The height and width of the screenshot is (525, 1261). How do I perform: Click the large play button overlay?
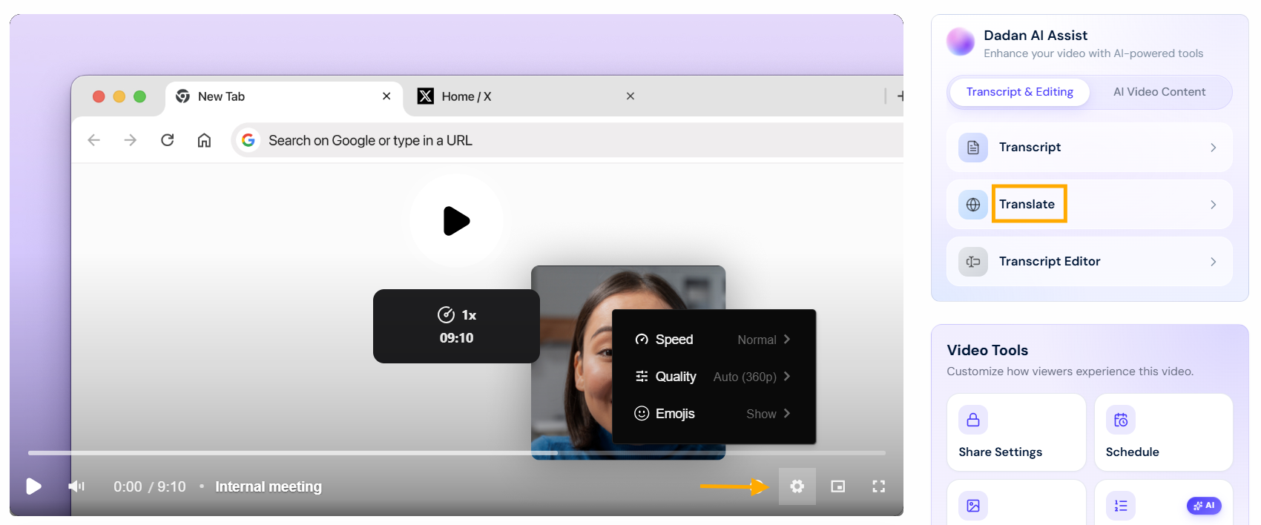[x=456, y=221]
